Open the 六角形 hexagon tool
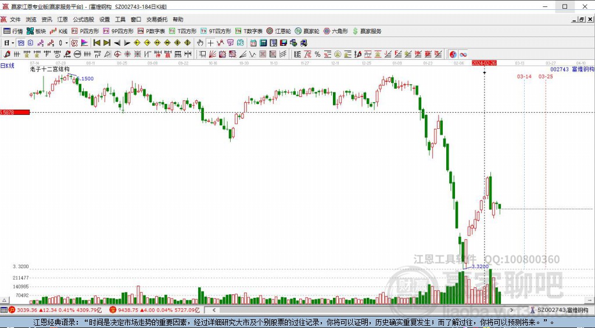Image resolution: width=595 pixels, height=328 pixels. click(336, 31)
